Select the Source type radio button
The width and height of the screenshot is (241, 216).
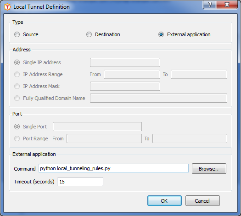pyautogui.click(x=17, y=34)
